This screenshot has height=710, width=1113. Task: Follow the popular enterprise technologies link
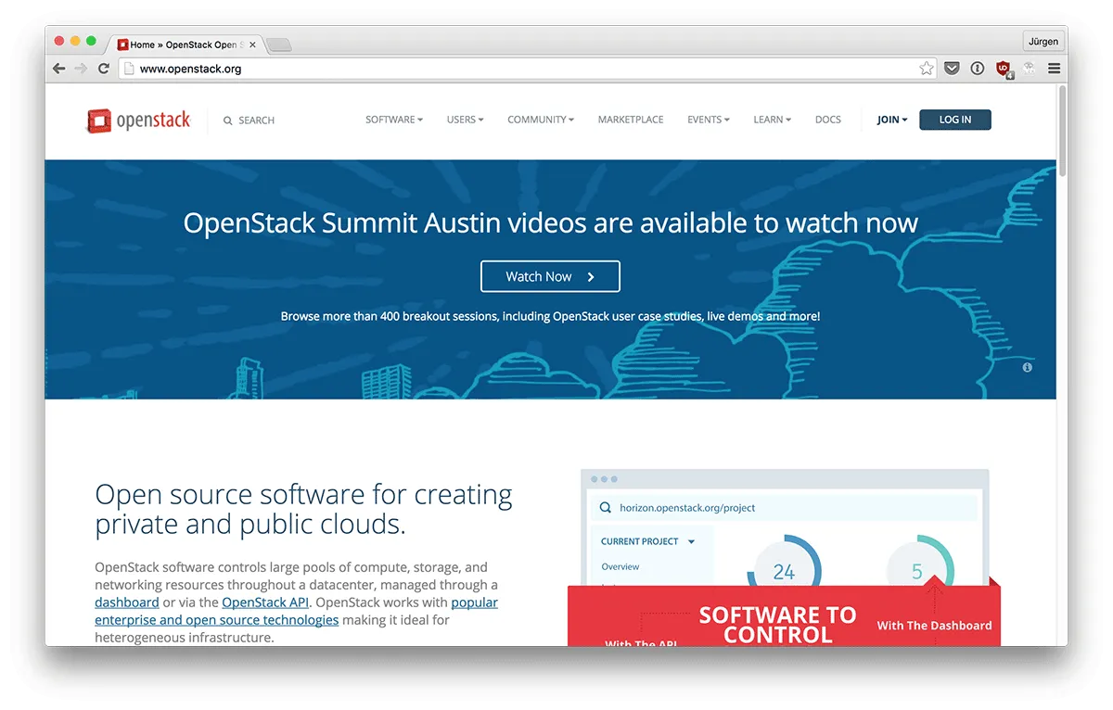(297, 611)
